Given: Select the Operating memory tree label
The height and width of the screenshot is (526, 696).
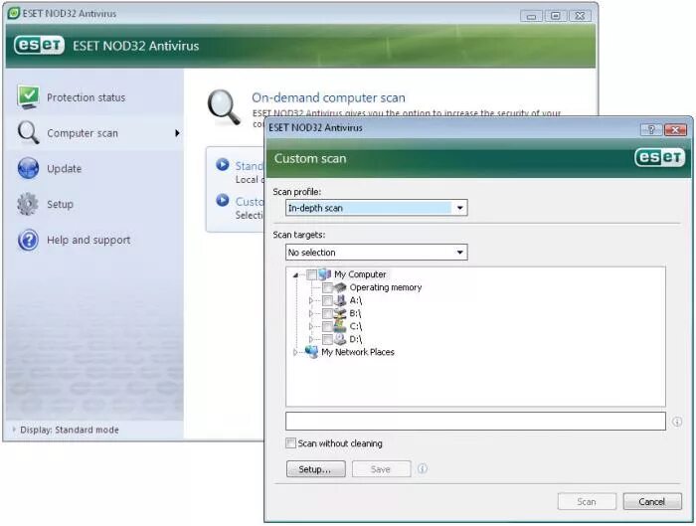Looking at the screenshot, I should 386,287.
